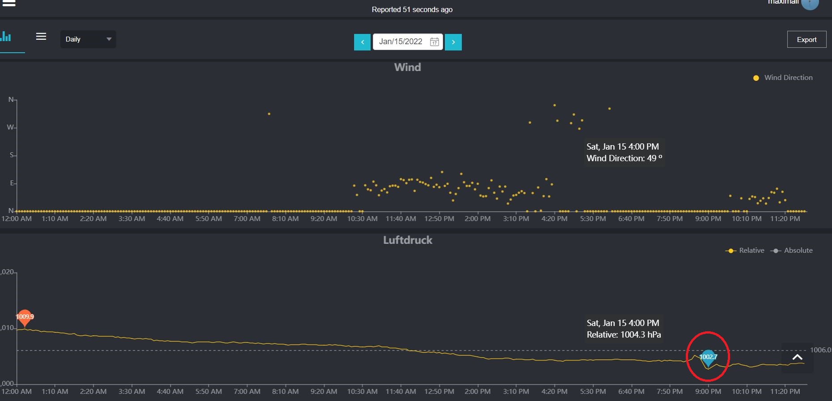
Task: Open the Daily interval dropdown
Action: pyautogui.click(x=88, y=39)
